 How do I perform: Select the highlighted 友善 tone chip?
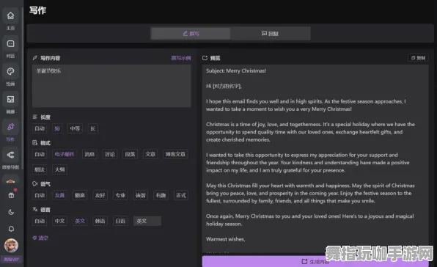click(x=59, y=195)
